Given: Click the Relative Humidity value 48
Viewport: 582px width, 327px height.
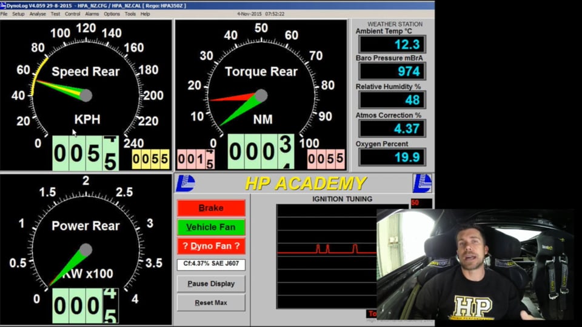Looking at the screenshot, I should click(x=392, y=100).
